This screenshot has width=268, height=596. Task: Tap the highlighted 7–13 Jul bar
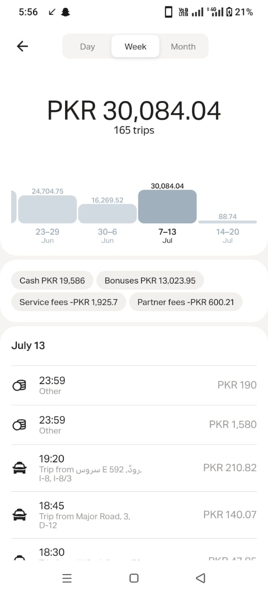click(x=167, y=206)
